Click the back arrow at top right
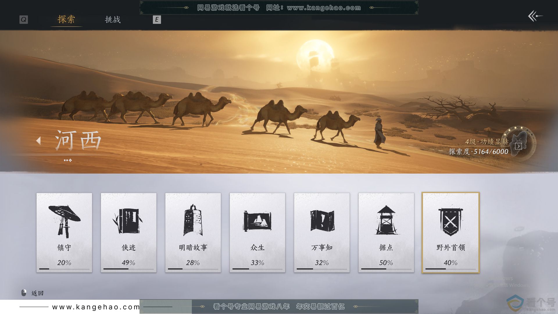Viewport: 558px width, 314px height. (x=535, y=16)
